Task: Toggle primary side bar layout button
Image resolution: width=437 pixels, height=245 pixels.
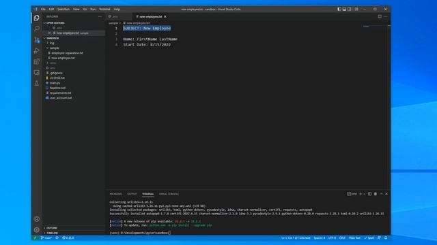Action: tap(339, 9)
